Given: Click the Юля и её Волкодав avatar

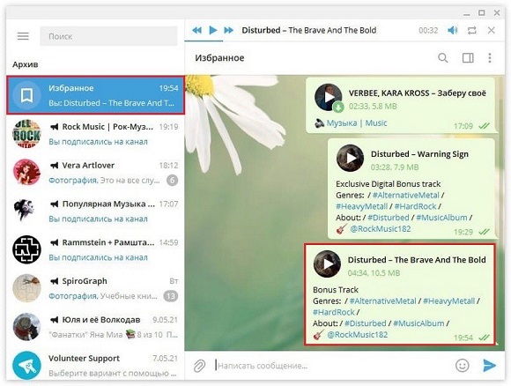Looking at the screenshot, I should click(x=26, y=327).
